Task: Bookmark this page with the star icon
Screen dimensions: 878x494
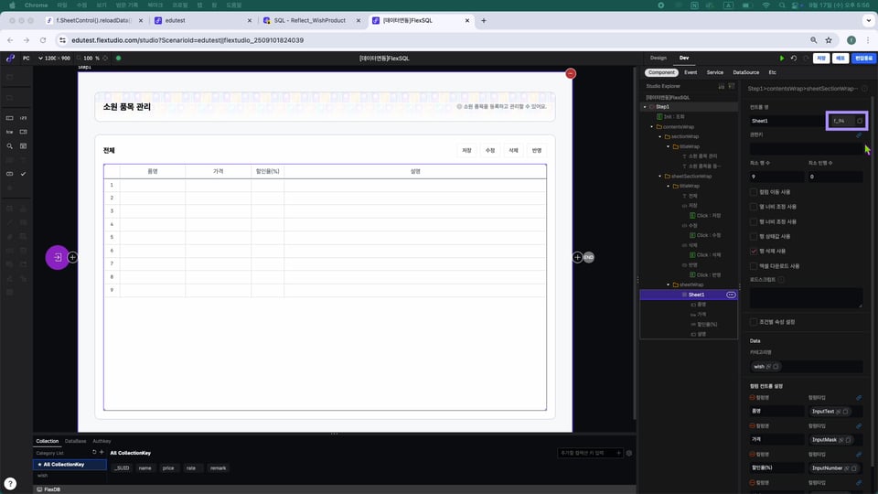Action: 829,40
